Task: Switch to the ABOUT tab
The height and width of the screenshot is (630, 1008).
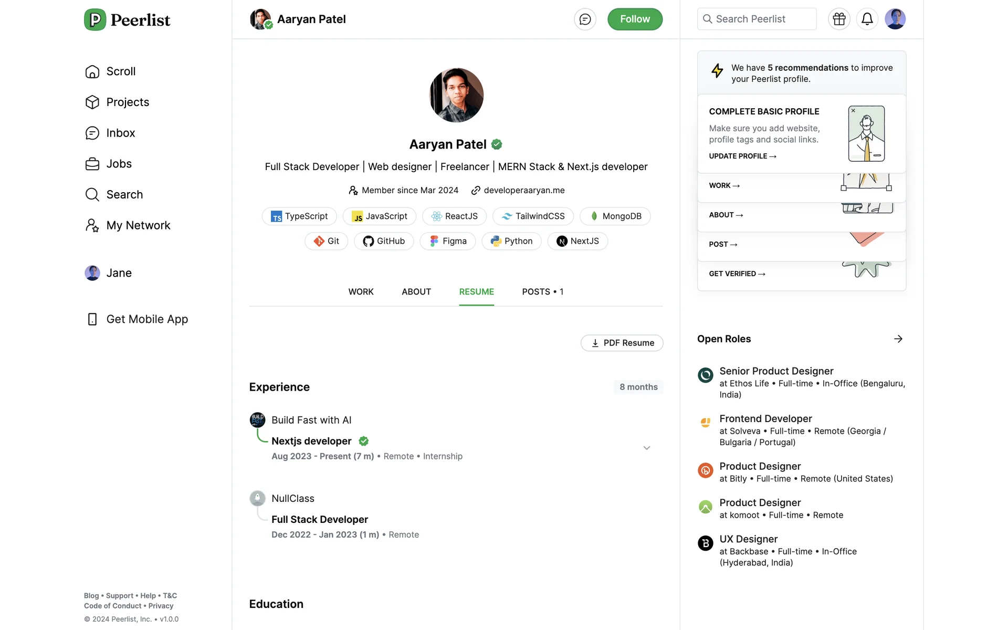Action: (x=416, y=292)
